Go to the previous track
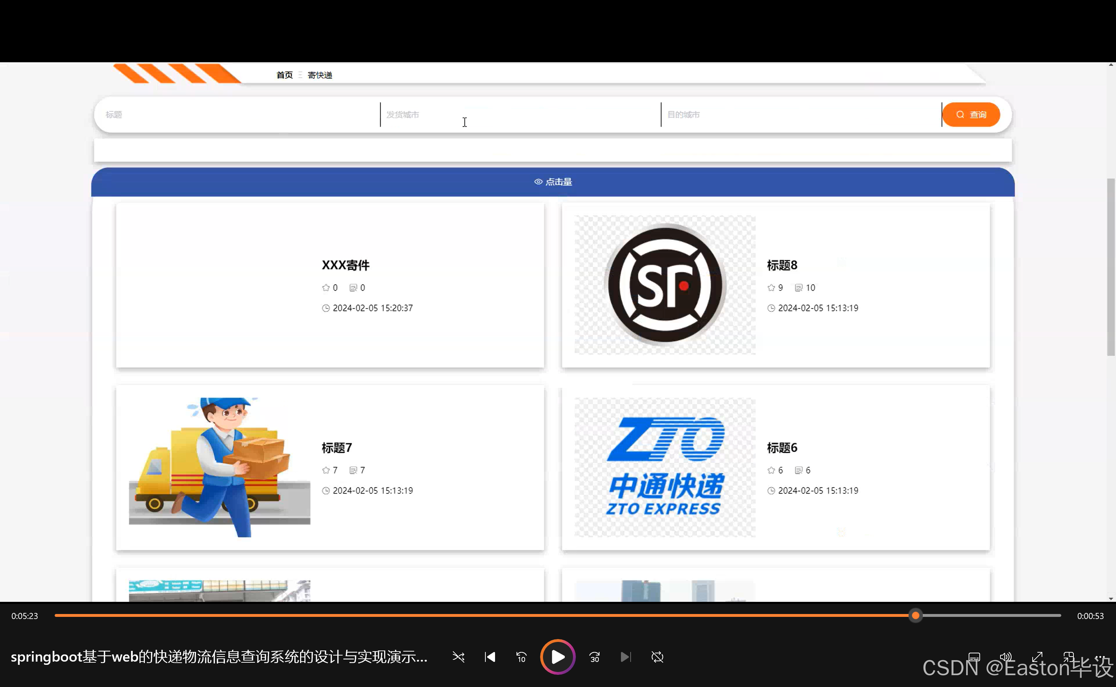The height and width of the screenshot is (687, 1116). [490, 657]
